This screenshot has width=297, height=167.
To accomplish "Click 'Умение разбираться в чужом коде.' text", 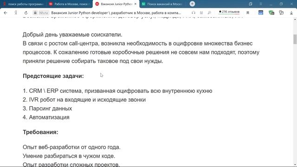I will point(69,156).
